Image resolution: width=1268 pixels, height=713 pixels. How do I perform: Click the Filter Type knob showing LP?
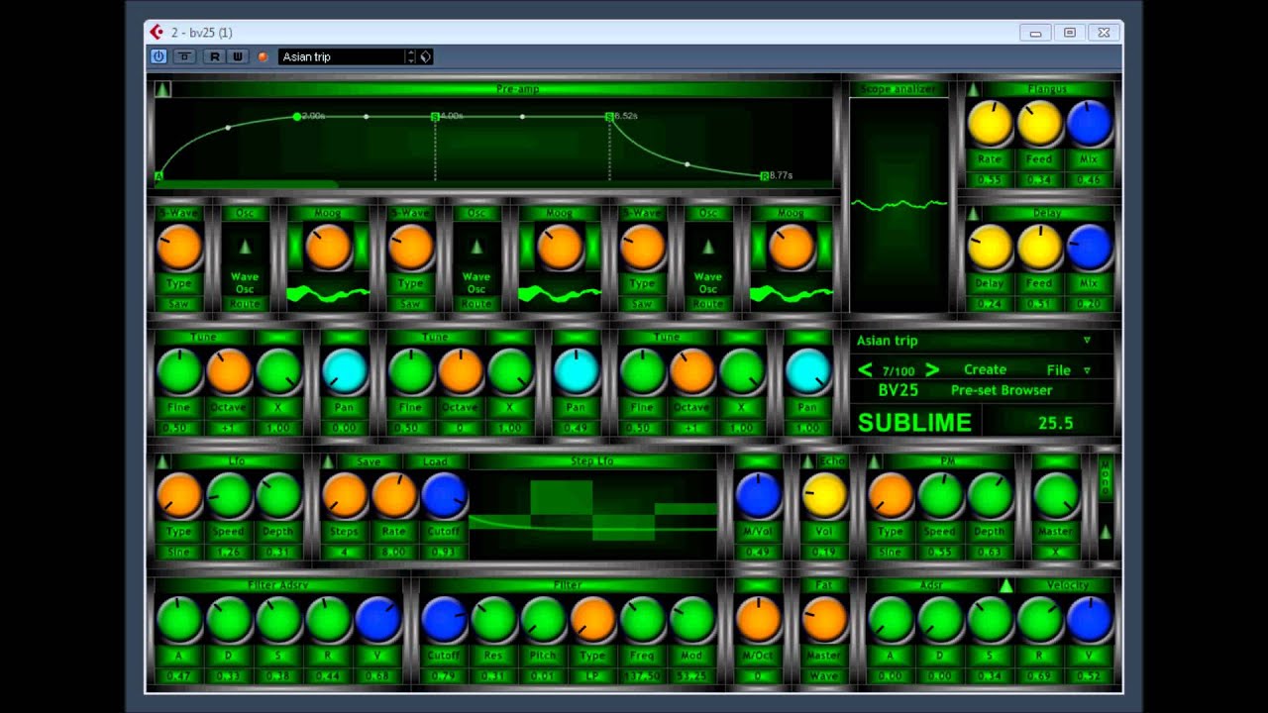pyautogui.click(x=592, y=619)
